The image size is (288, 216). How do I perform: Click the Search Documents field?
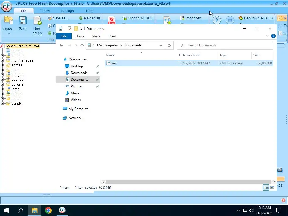(x=225, y=45)
